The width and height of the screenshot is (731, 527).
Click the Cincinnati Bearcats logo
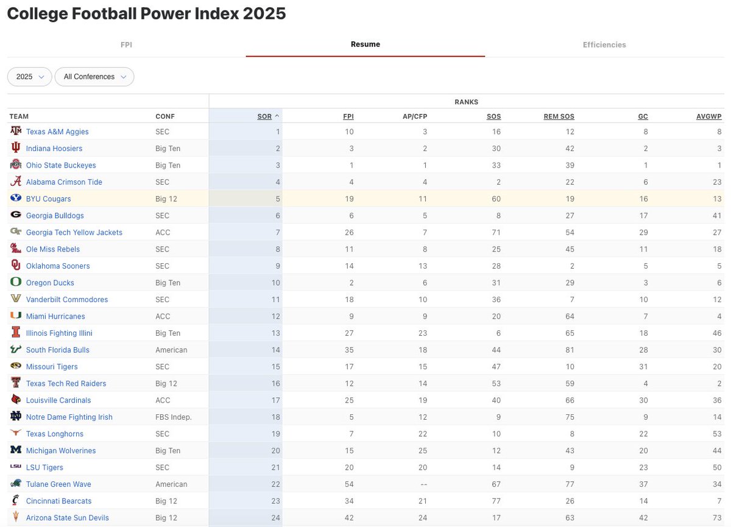[x=16, y=500]
